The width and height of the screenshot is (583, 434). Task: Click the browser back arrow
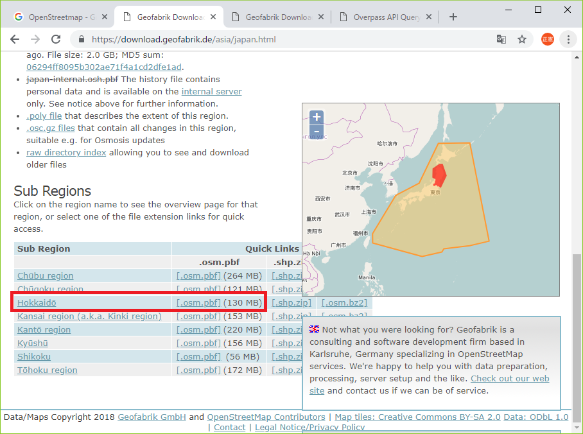[15, 39]
